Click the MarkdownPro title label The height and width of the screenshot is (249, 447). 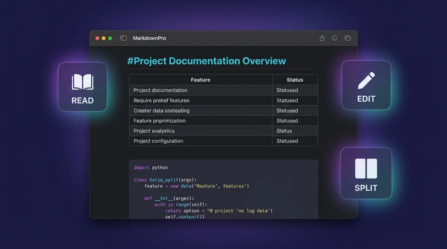(149, 38)
